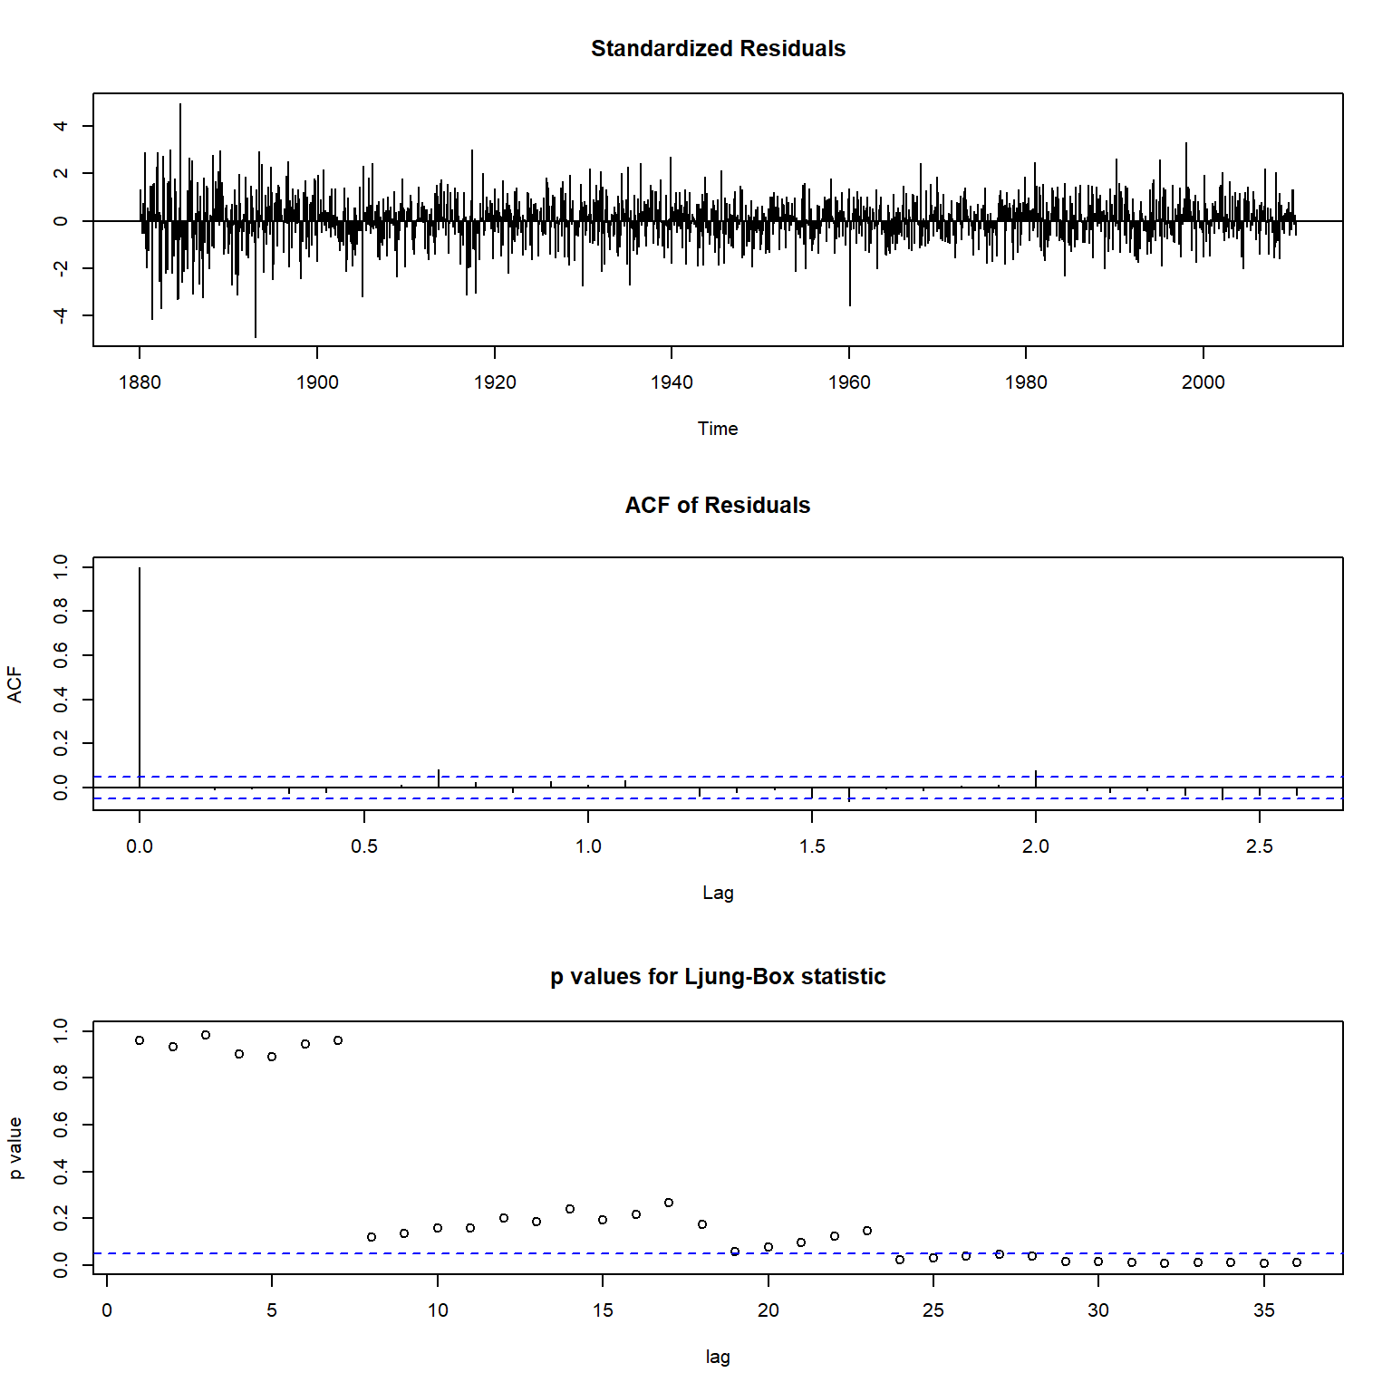Click the 2000 tick label on Time axis
The image size is (1392, 1392).
(x=1203, y=382)
